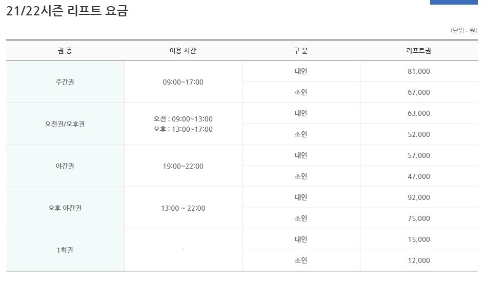
Task: Select the 주간권 row cell
Action: (65, 82)
